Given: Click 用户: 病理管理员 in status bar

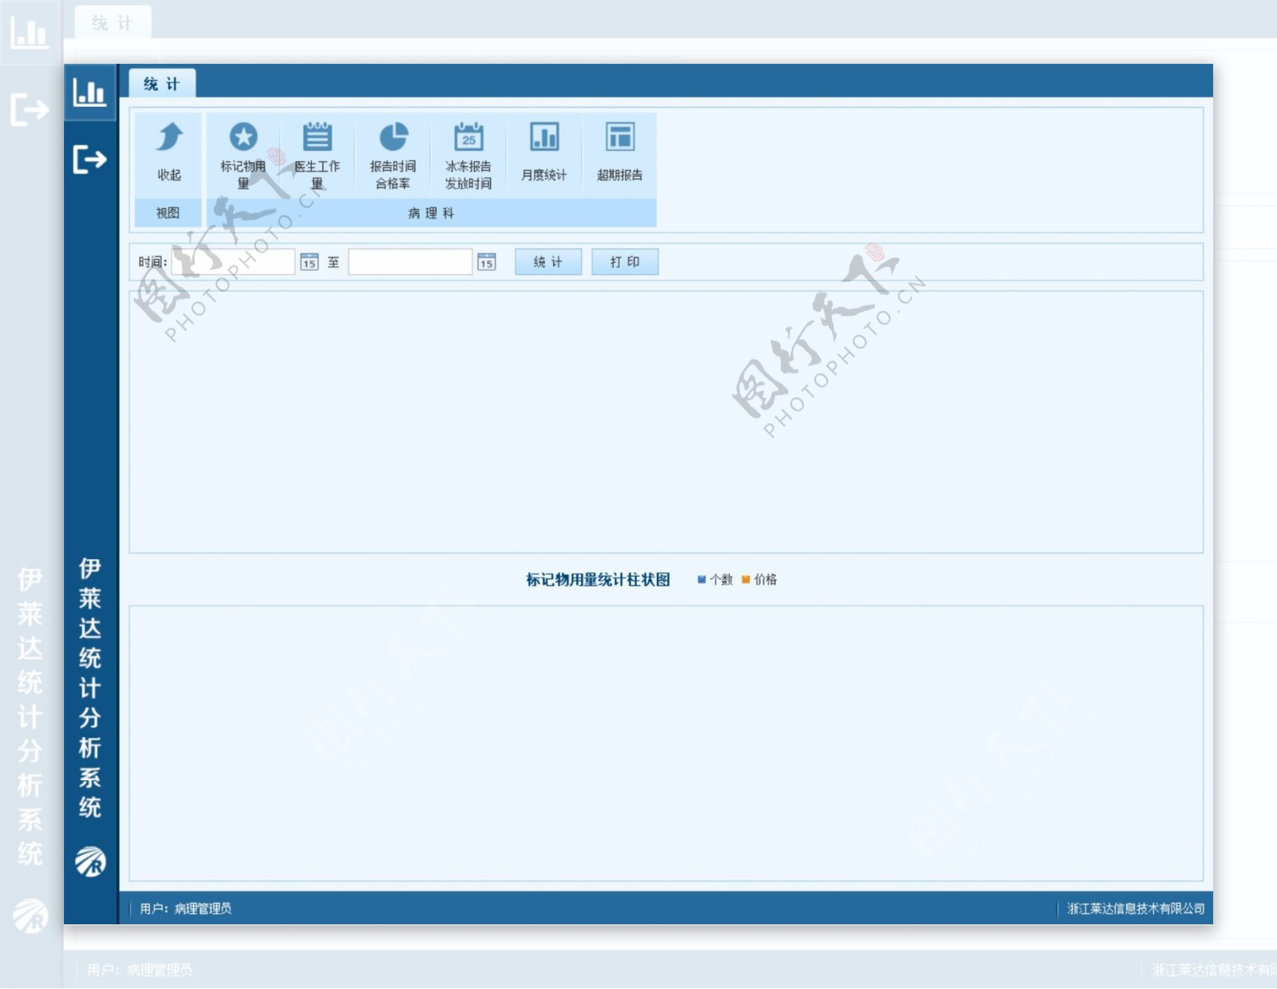Looking at the screenshot, I should [185, 908].
